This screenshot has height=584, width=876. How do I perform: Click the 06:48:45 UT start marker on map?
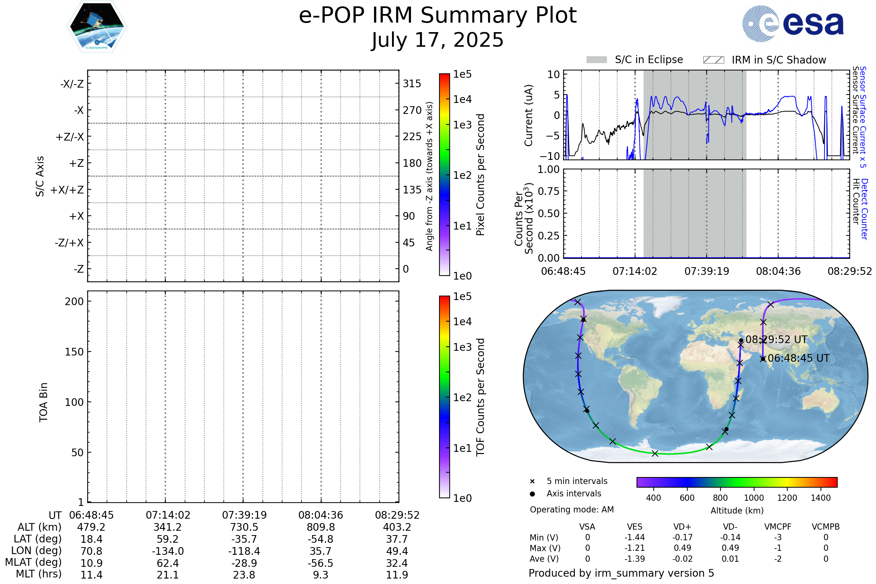click(763, 359)
